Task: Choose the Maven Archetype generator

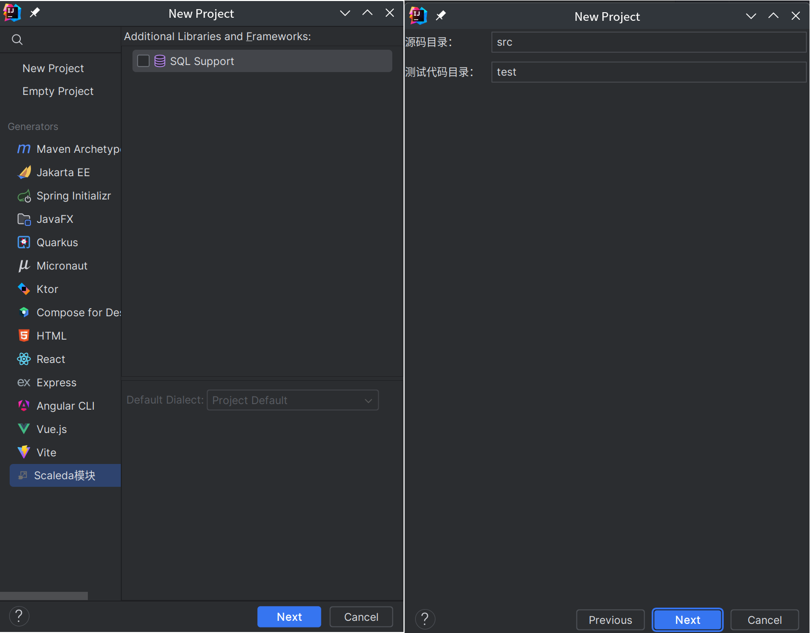Action: click(x=79, y=149)
